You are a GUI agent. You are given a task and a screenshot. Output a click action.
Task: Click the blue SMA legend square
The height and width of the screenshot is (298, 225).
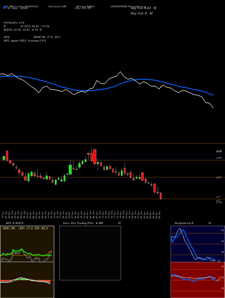[5, 7]
